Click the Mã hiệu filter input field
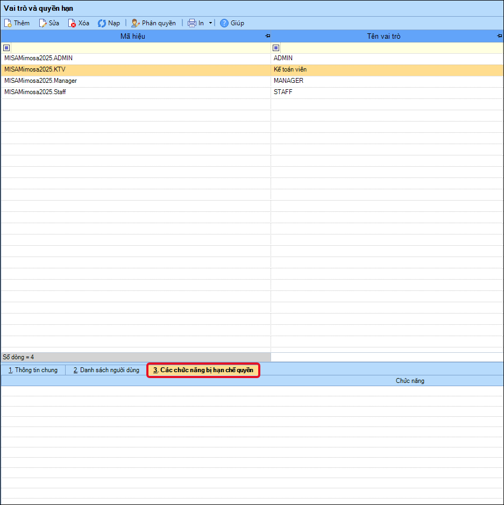504x505 pixels. point(140,48)
